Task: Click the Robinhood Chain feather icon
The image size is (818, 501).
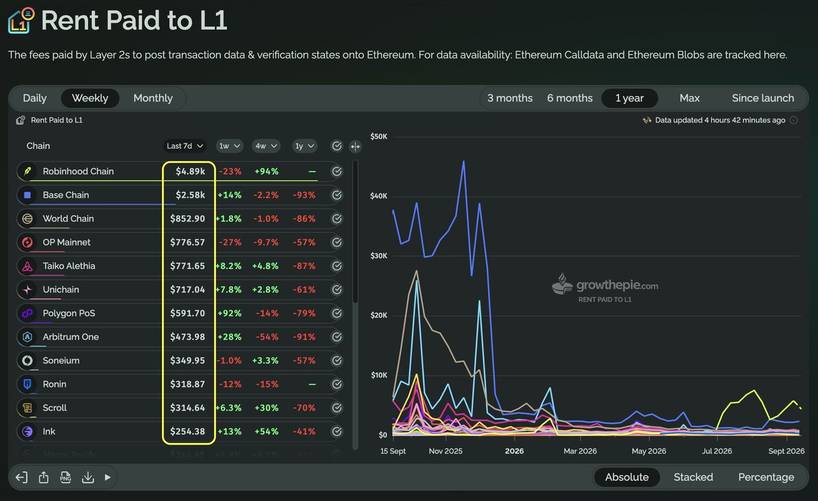Action: (27, 172)
